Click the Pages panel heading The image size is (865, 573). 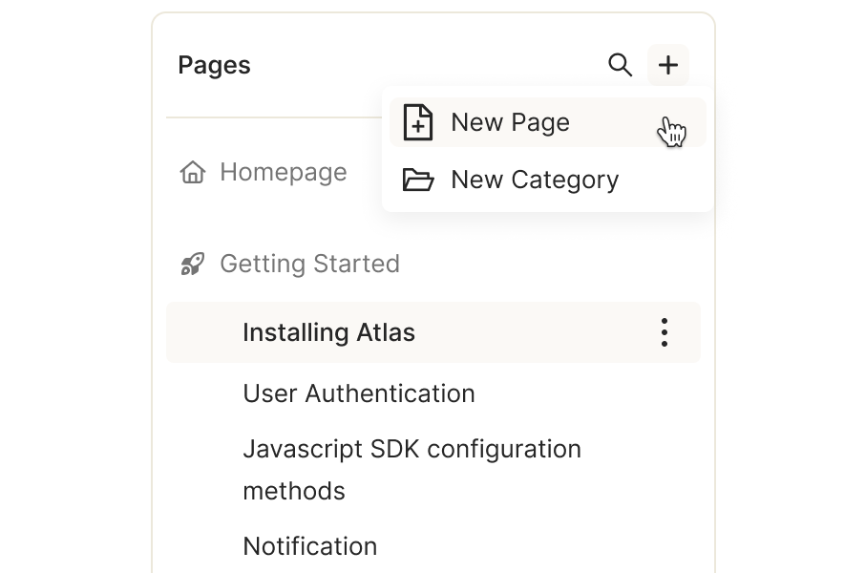(214, 65)
